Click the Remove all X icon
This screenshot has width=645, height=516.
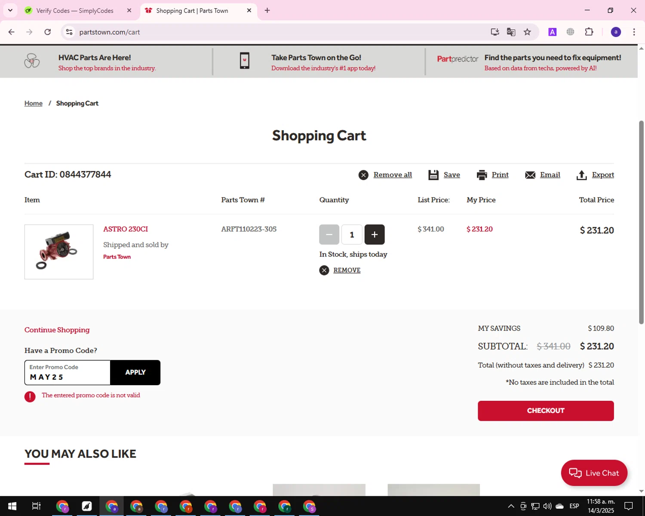click(x=363, y=175)
